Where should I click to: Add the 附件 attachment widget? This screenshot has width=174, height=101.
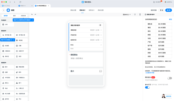click(21, 72)
